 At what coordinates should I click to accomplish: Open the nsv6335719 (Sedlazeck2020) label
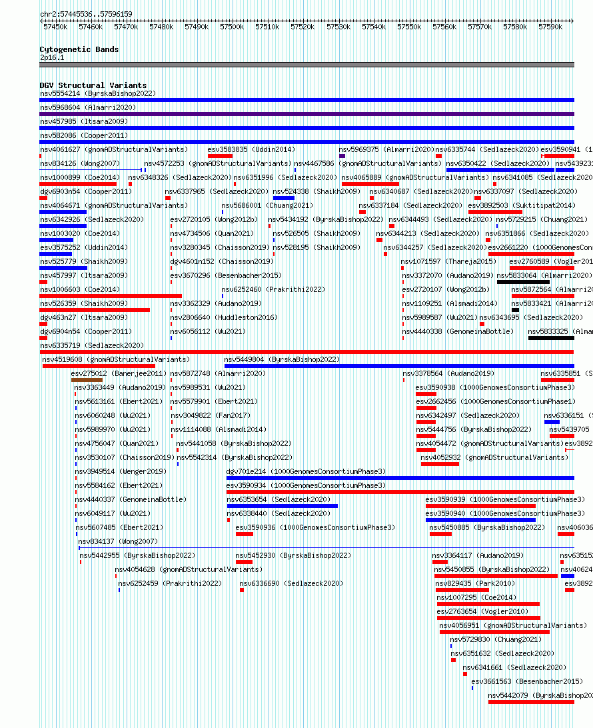[92, 345]
